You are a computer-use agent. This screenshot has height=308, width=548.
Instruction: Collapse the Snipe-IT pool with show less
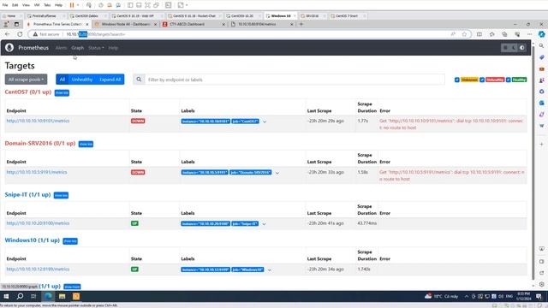[x=61, y=195]
